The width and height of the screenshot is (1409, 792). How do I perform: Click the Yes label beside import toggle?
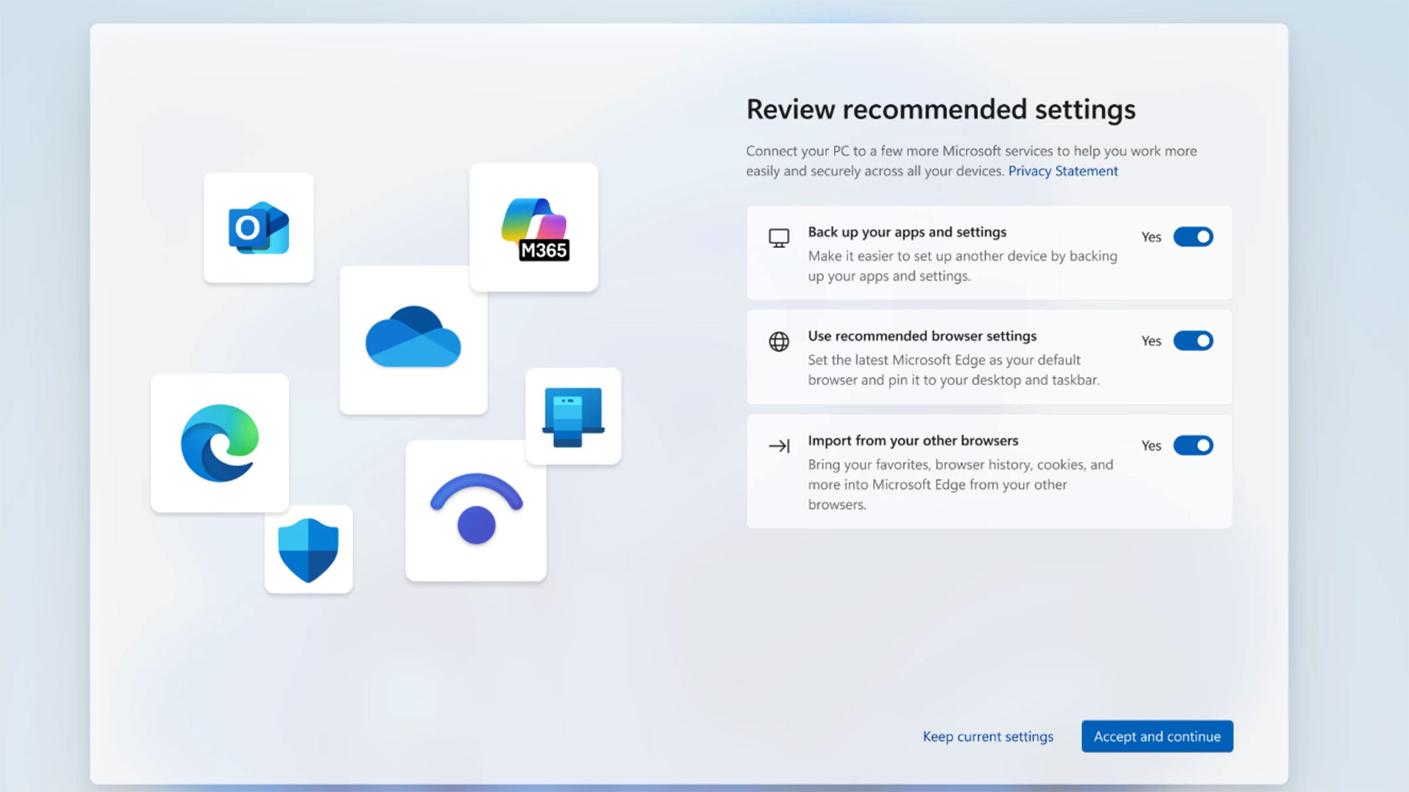click(1151, 445)
